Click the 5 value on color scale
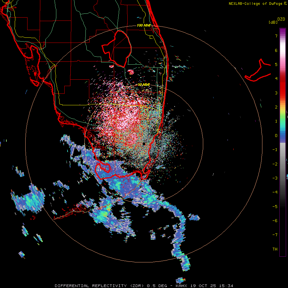The image size is (288, 288). click(276, 64)
